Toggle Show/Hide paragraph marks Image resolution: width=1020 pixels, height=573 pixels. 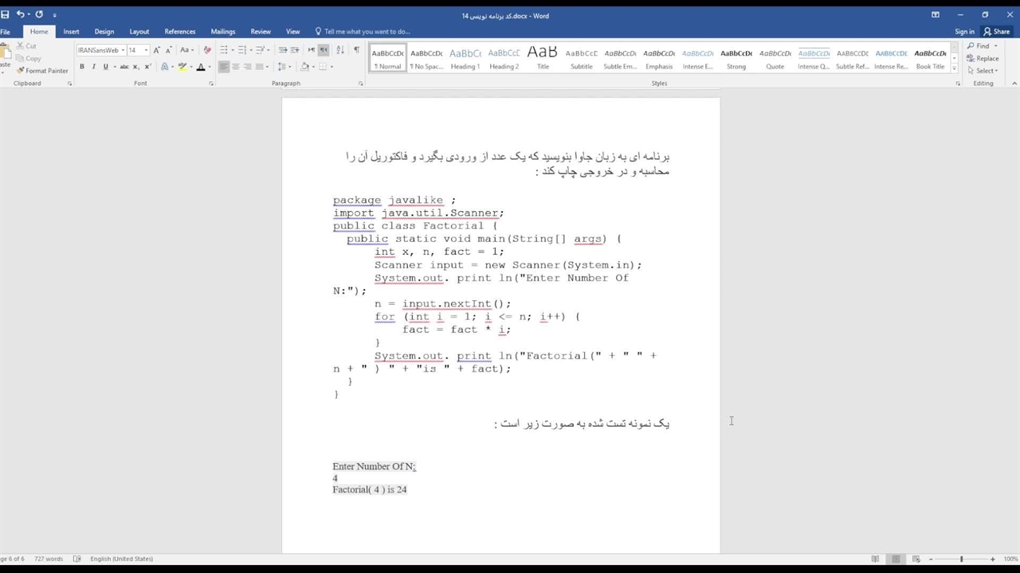coord(356,50)
